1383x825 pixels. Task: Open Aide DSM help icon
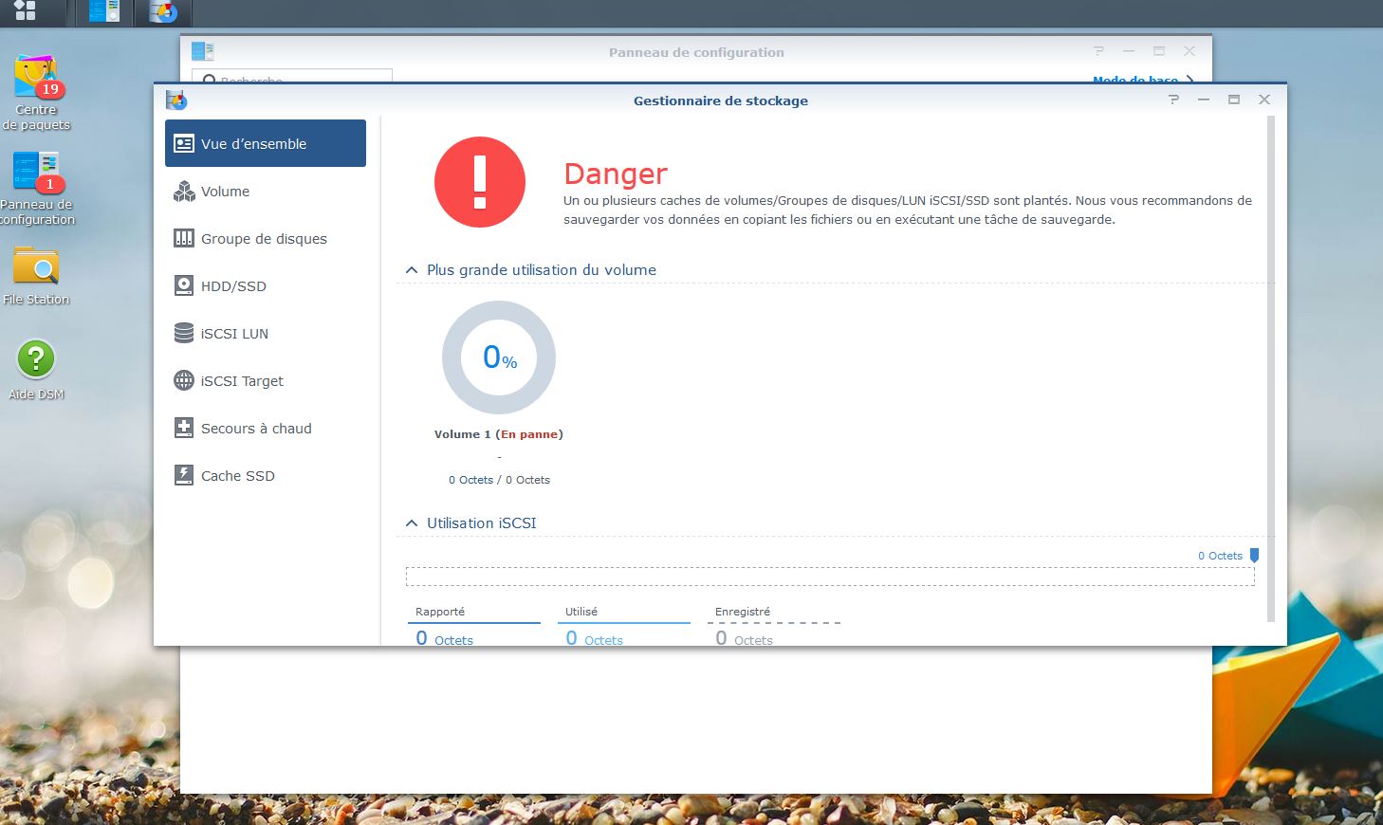[x=36, y=360]
